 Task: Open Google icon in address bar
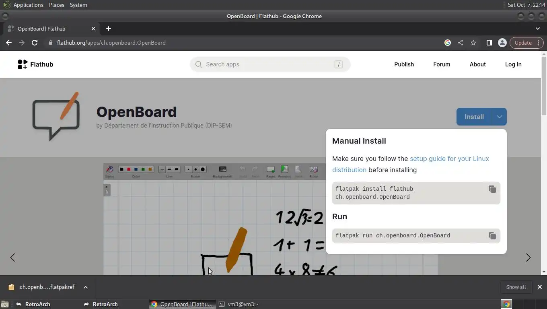[x=448, y=43]
